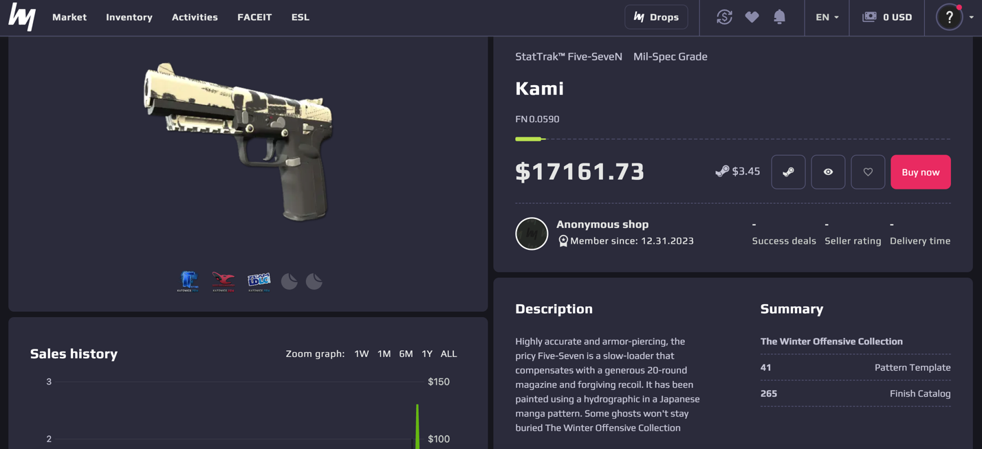Set graph zoom to 1Y
Image resolution: width=982 pixels, height=449 pixels.
tap(427, 354)
